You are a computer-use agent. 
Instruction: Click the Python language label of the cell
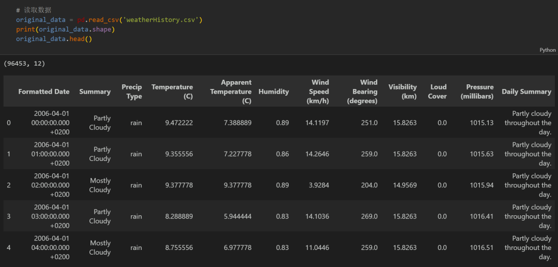tap(547, 50)
